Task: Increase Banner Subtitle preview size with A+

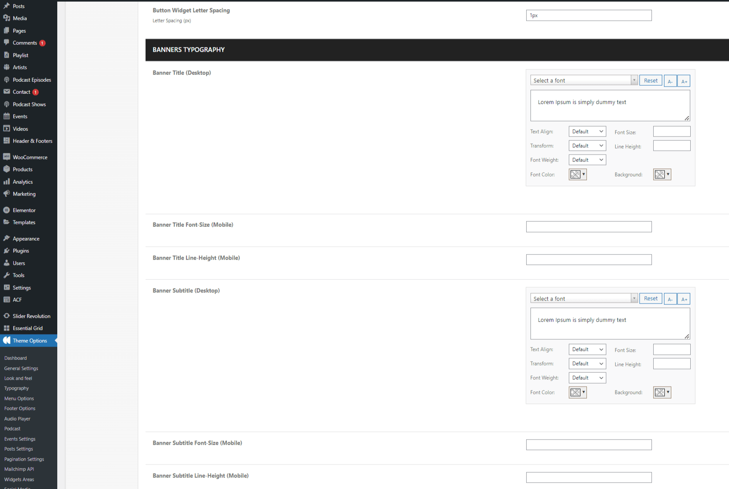Action: click(684, 299)
